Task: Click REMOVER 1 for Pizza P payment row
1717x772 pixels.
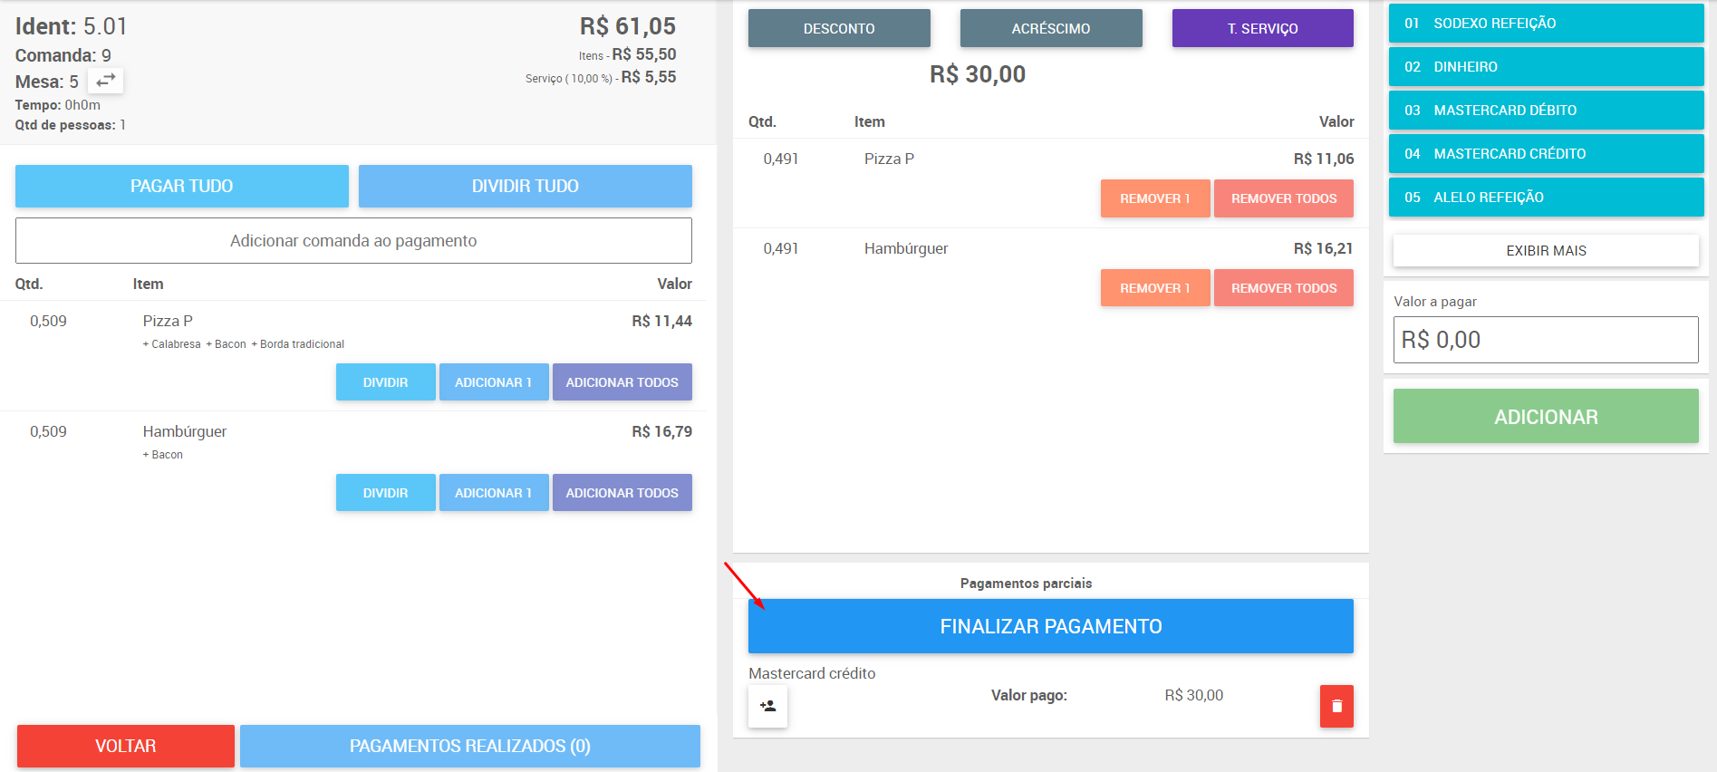Action: pyautogui.click(x=1155, y=198)
